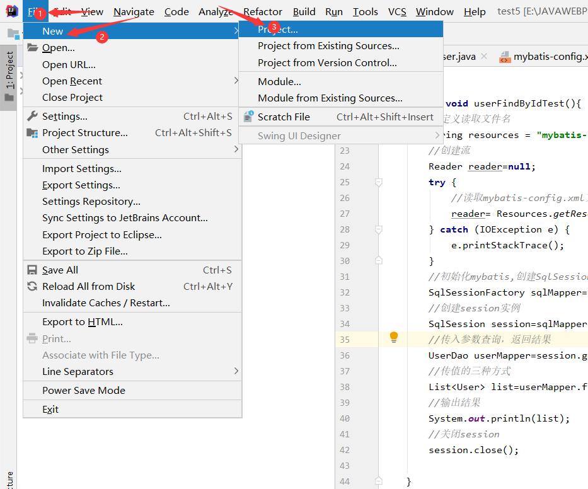Click the Project Structure icon
This screenshot has height=489, width=588.
[33, 133]
